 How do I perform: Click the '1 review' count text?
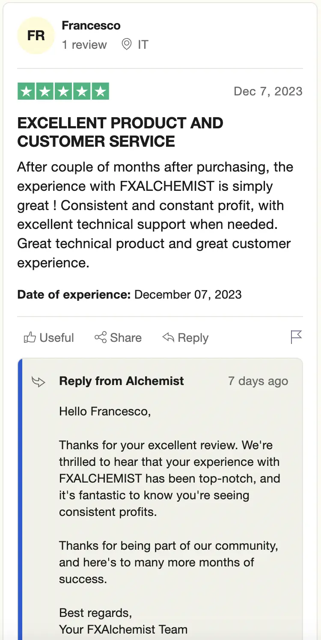point(84,44)
